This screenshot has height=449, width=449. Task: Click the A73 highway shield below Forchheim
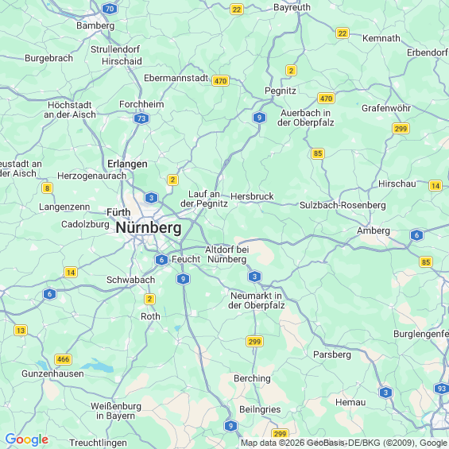click(x=141, y=118)
